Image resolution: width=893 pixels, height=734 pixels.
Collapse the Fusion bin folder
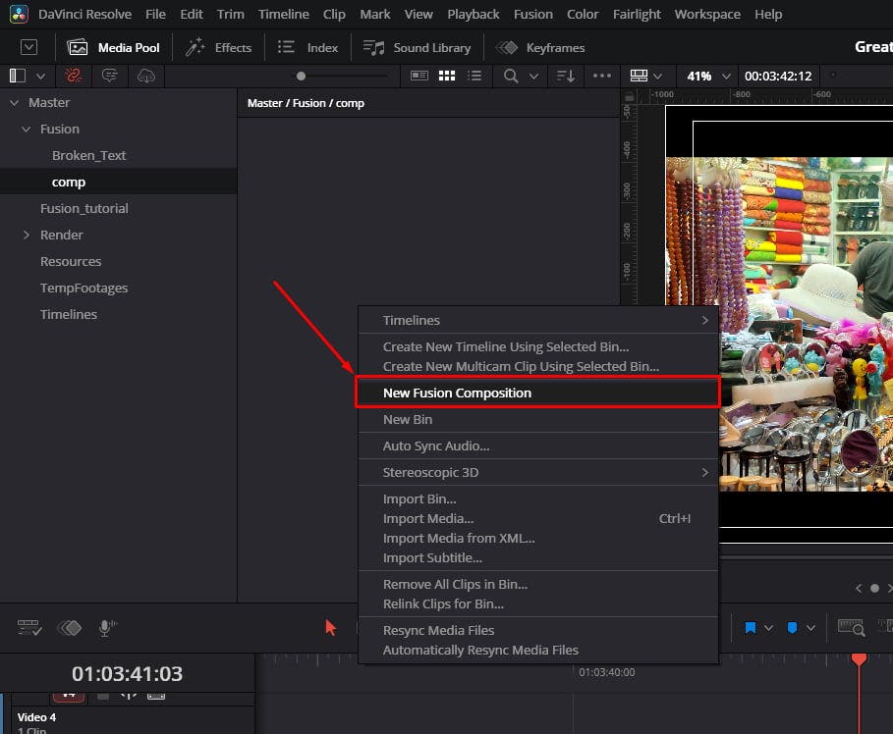coord(27,130)
